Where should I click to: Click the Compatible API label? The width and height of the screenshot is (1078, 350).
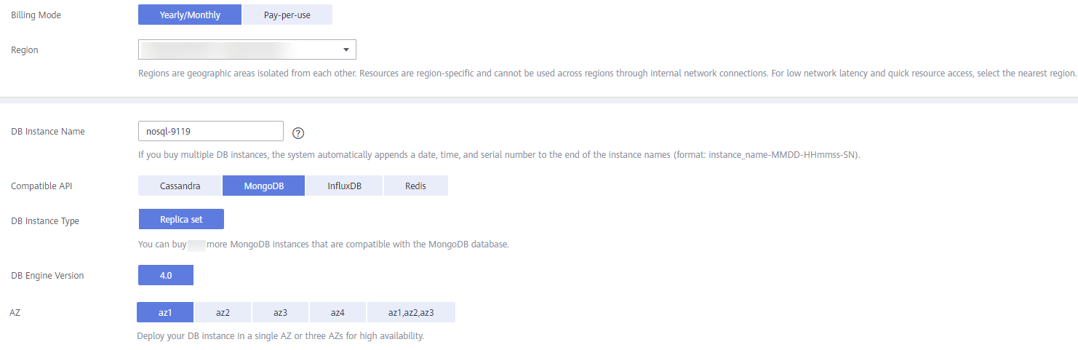[41, 186]
